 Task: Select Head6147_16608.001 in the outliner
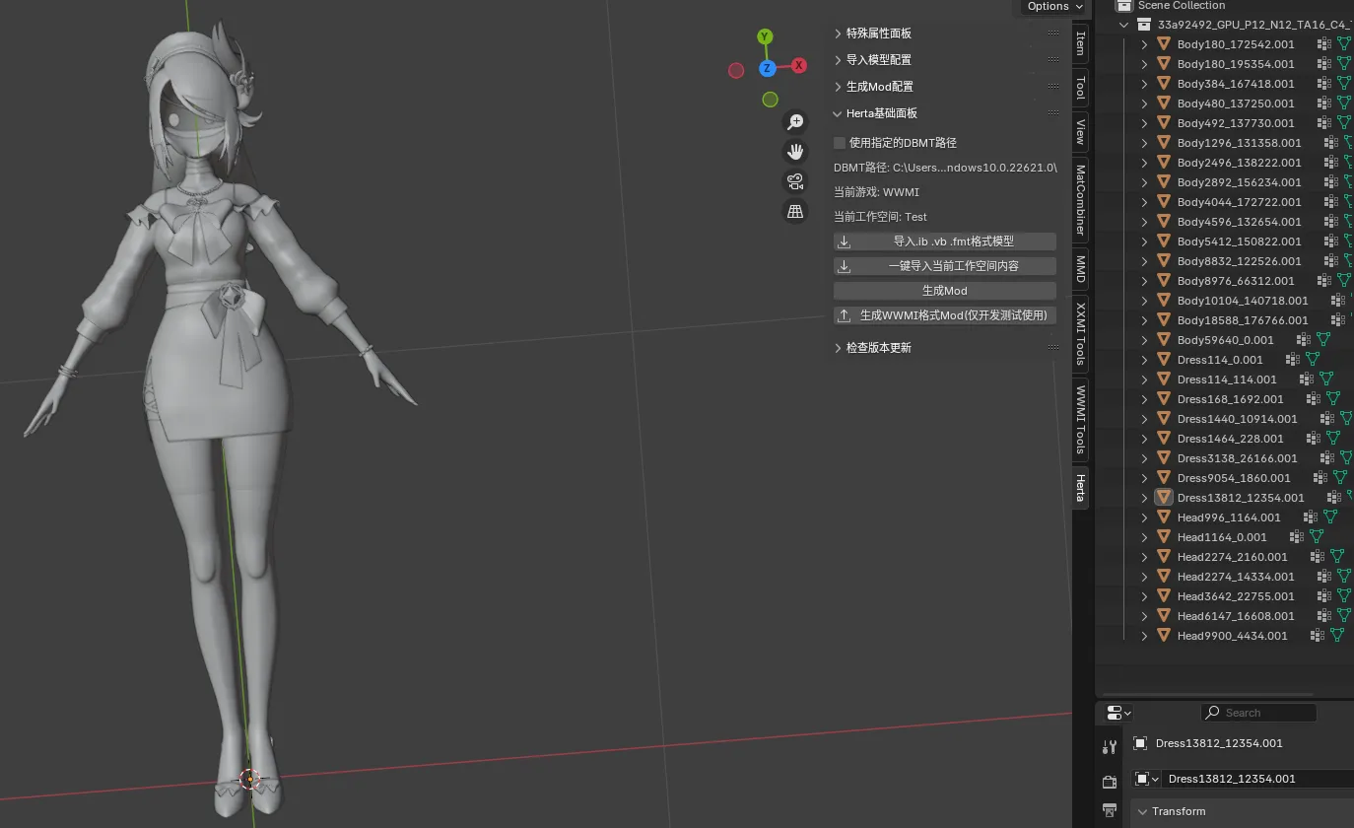point(1236,616)
